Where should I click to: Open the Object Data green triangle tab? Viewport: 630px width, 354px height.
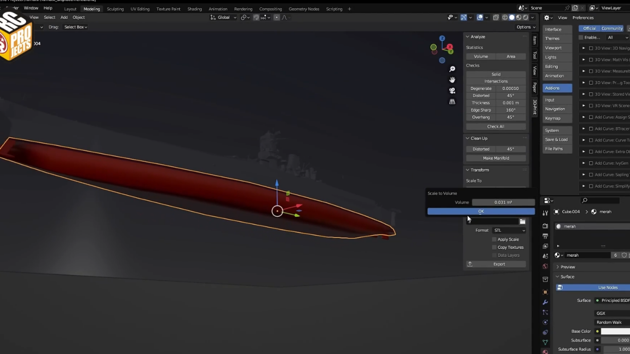click(545, 342)
